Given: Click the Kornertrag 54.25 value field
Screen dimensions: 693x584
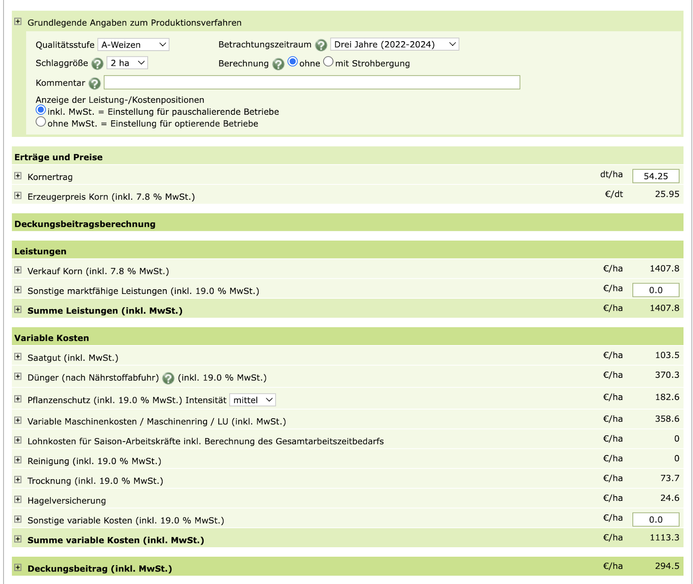Looking at the screenshot, I should pyautogui.click(x=655, y=176).
